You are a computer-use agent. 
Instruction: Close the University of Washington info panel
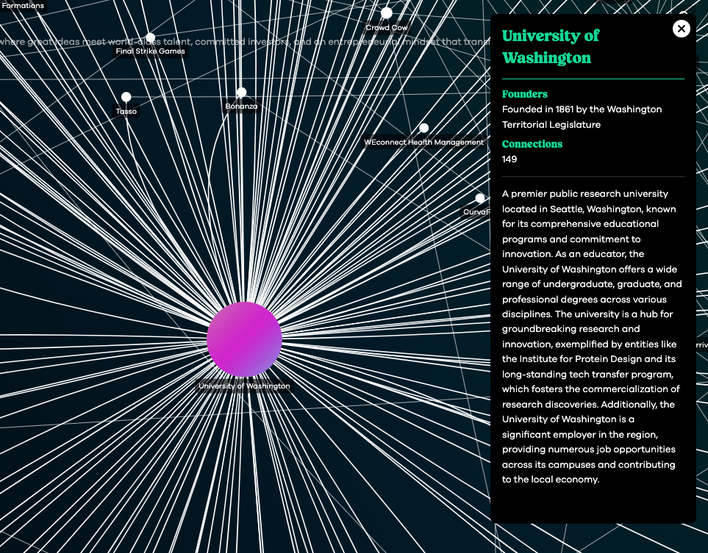681,29
